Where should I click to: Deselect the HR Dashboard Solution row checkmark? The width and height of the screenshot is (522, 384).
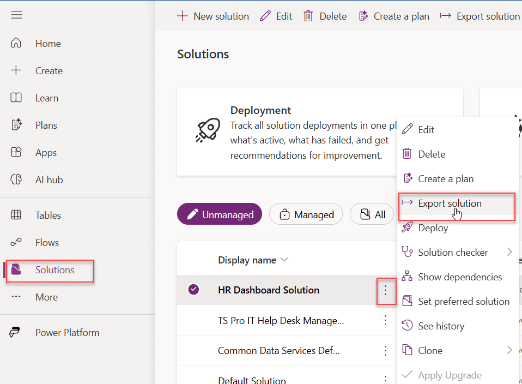coord(193,290)
